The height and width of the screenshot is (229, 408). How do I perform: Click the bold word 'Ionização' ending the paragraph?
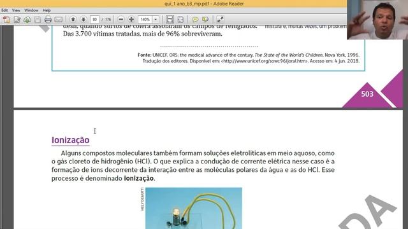(138, 178)
